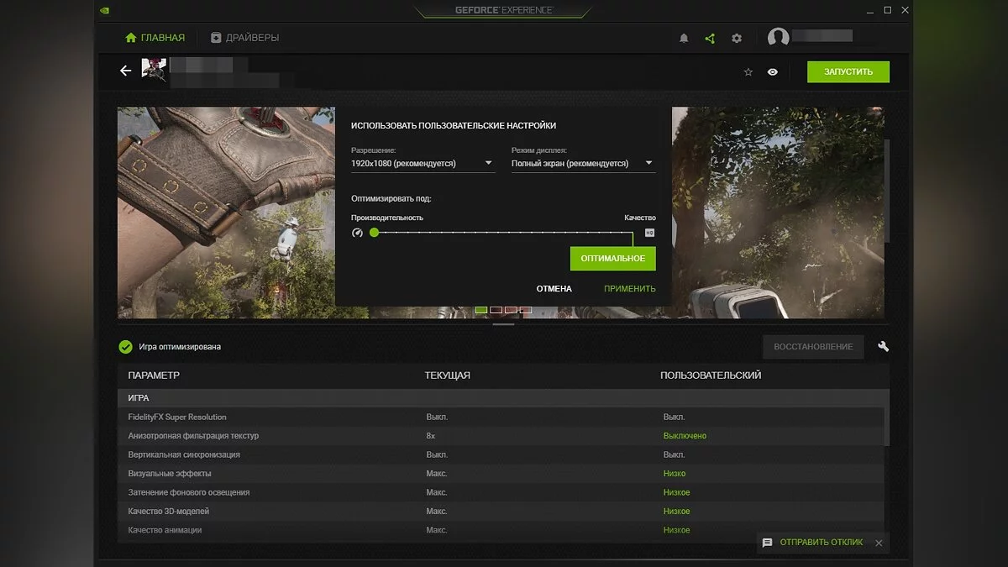
Task: Click the quality end of optimization slider
Action: (649, 233)
